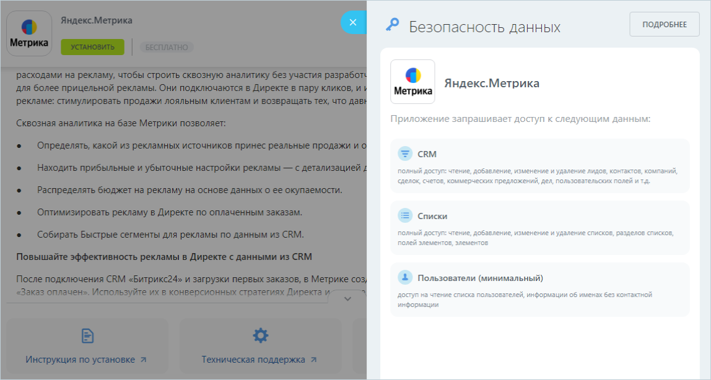Click the Пользователи user icon

[405, 277]
